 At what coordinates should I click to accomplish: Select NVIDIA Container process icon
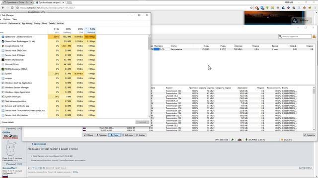pyautogui.click(x=3, y=69)
